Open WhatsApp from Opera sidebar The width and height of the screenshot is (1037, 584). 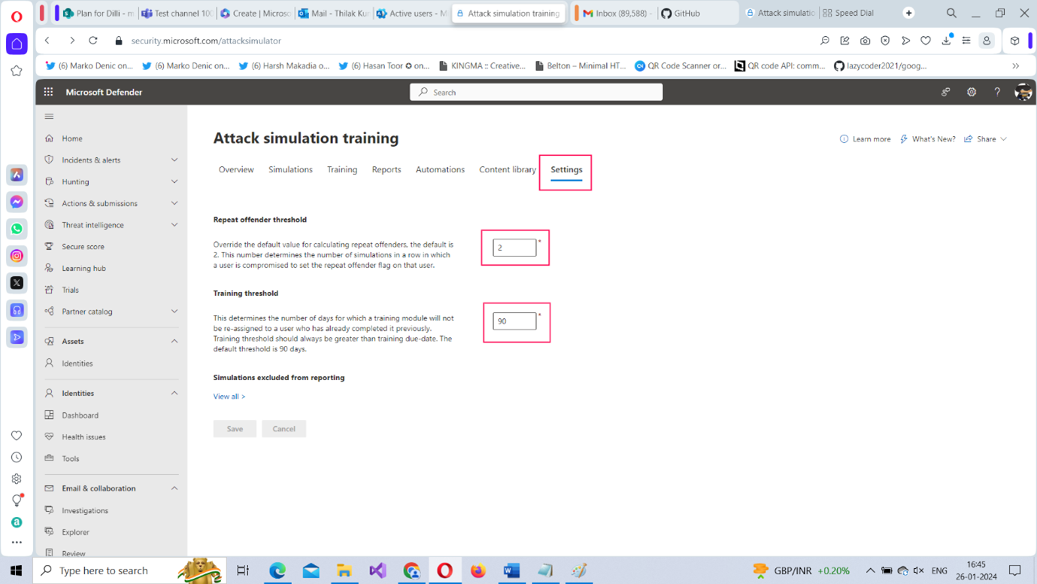[17, 229]
